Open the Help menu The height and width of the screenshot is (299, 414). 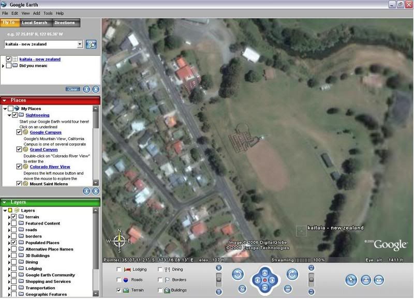(x=60, y=13)
